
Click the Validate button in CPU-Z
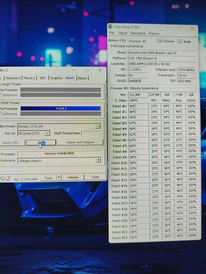pyautogui.click(x=73, y=177)
